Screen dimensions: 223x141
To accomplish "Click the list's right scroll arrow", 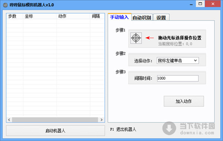I will [x=101, y=120].
